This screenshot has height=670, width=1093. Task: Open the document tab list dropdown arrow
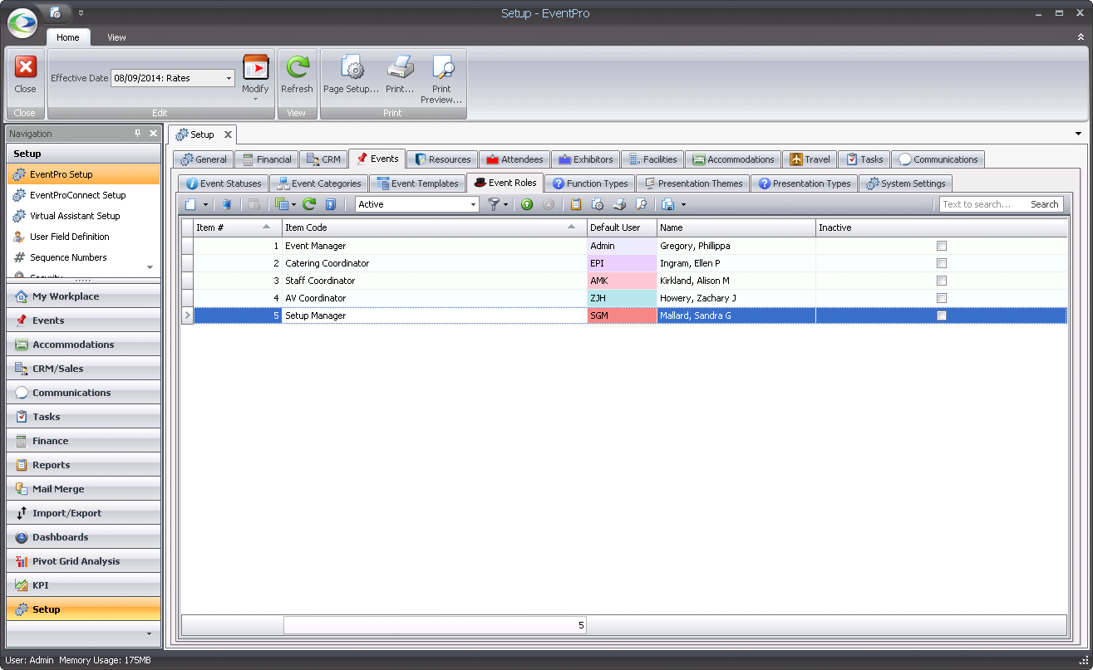(1078, 134)
